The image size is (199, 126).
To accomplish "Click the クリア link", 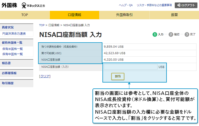I will pos(45,76).
